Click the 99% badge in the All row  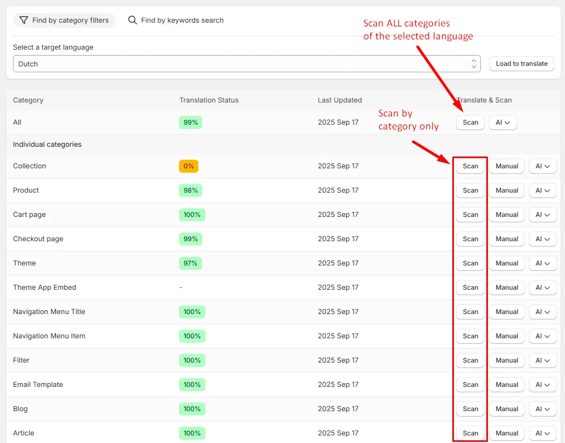click(x=190, y=122)
